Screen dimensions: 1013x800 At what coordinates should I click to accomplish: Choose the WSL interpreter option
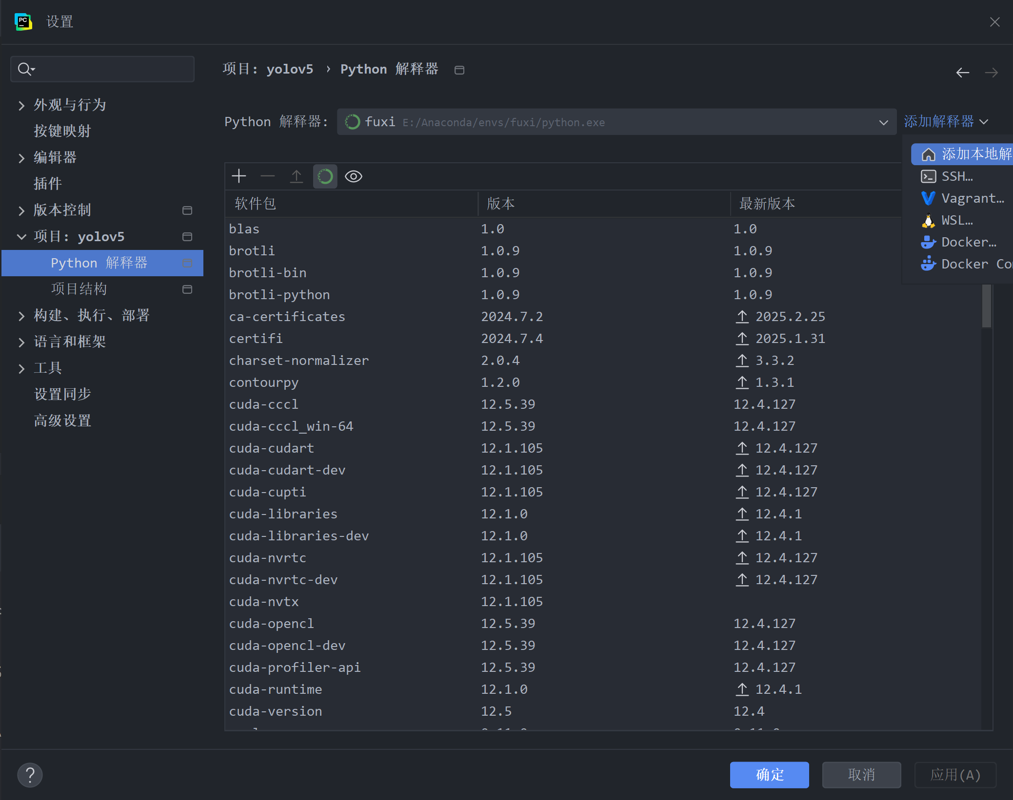coord(956,220)
